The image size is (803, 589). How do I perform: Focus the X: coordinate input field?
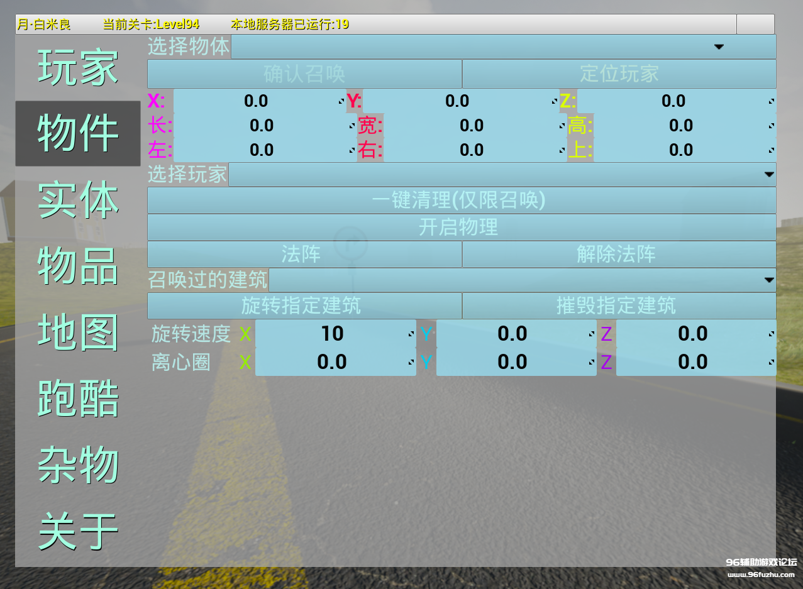(260, 101)
